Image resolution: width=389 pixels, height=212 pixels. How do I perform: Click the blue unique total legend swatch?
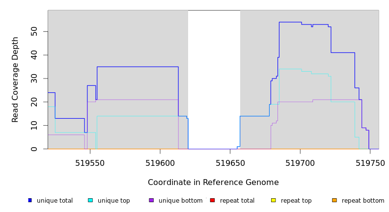point(30,200)
